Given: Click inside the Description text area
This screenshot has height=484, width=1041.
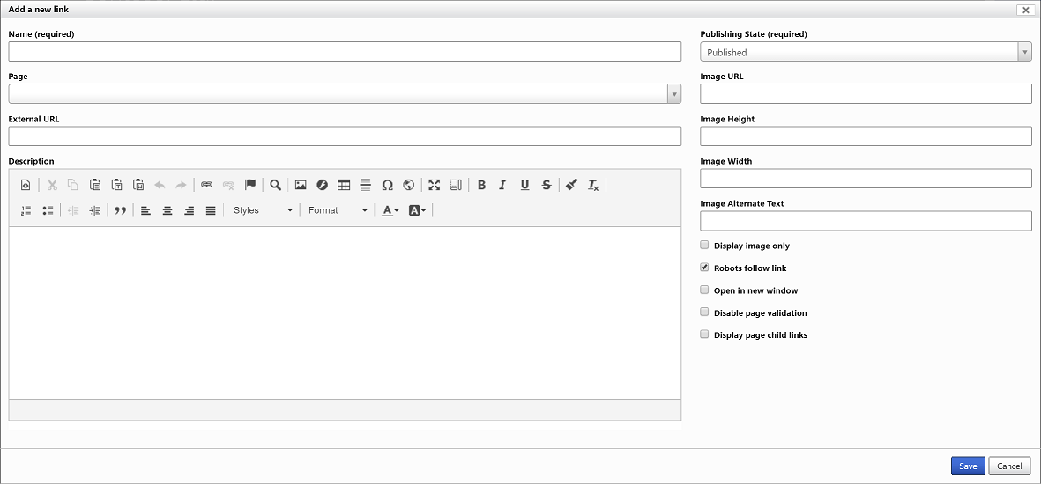Looking at the screenshot, I should (x=345, y=312).
